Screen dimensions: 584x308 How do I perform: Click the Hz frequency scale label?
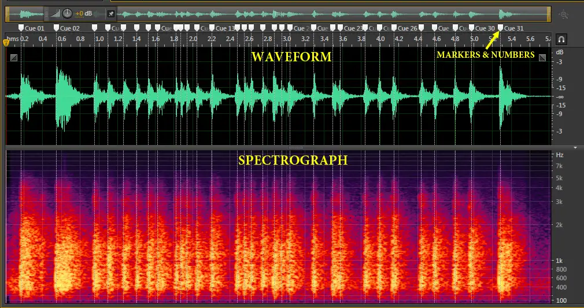click(x=560, y=155)
